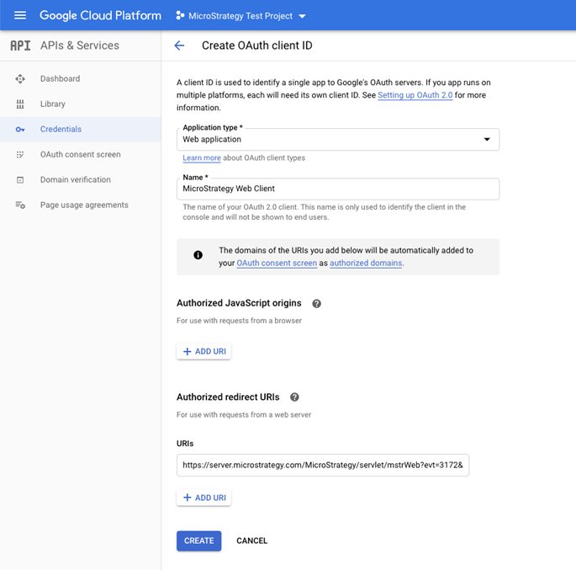Add URI under Authorized JavaScript origins

coord(203,351)
